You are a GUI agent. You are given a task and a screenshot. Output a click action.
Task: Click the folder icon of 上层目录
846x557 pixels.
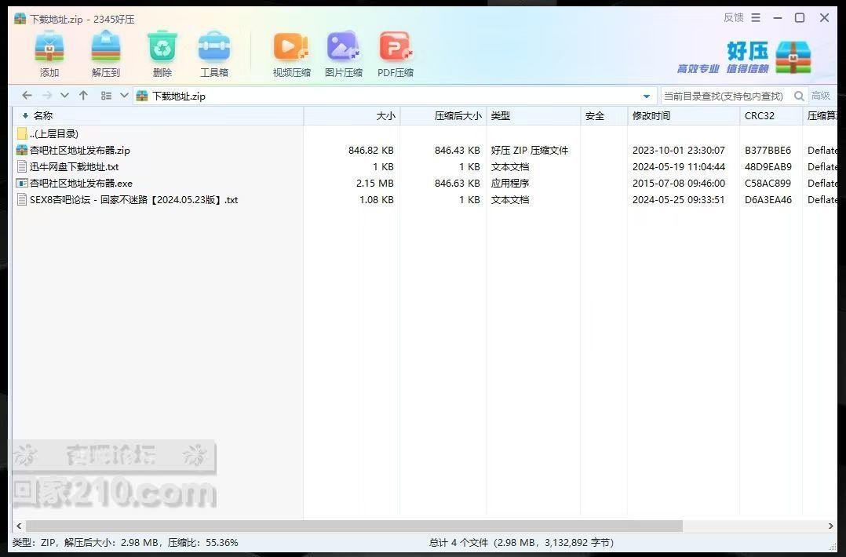tap(22, 133)
